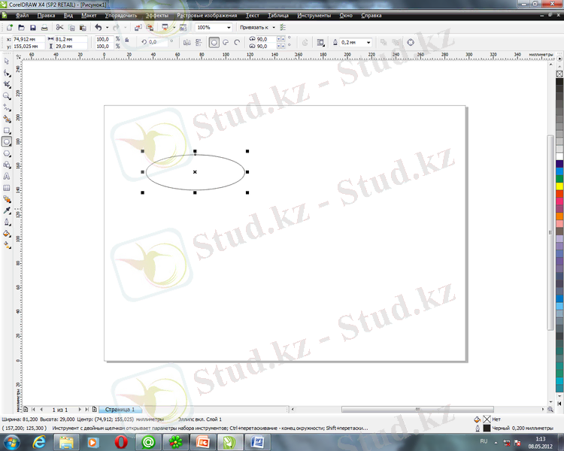This screenshot has width=564, height=451.
Task: Select the Shape tool
Action: click(x=7, y=73)
